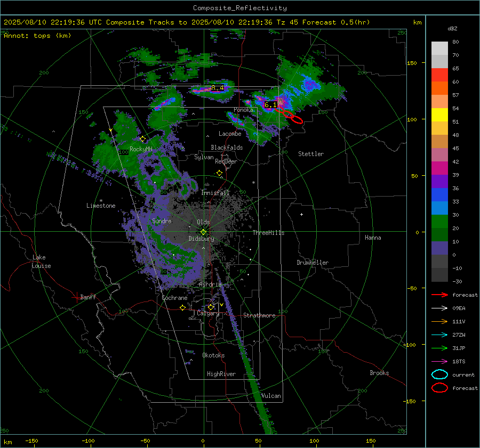Pick the cyan 27ZW arrow in the legend
Viewport: 480px width, 448px height.
[439, 335]
